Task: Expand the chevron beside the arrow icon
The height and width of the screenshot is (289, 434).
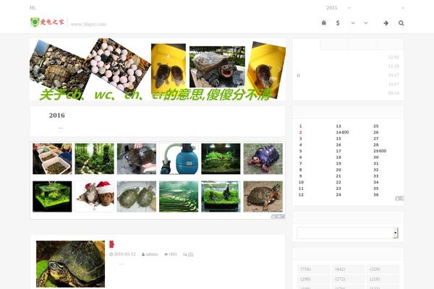Action: pyautogui.click(x=366, y=23)
